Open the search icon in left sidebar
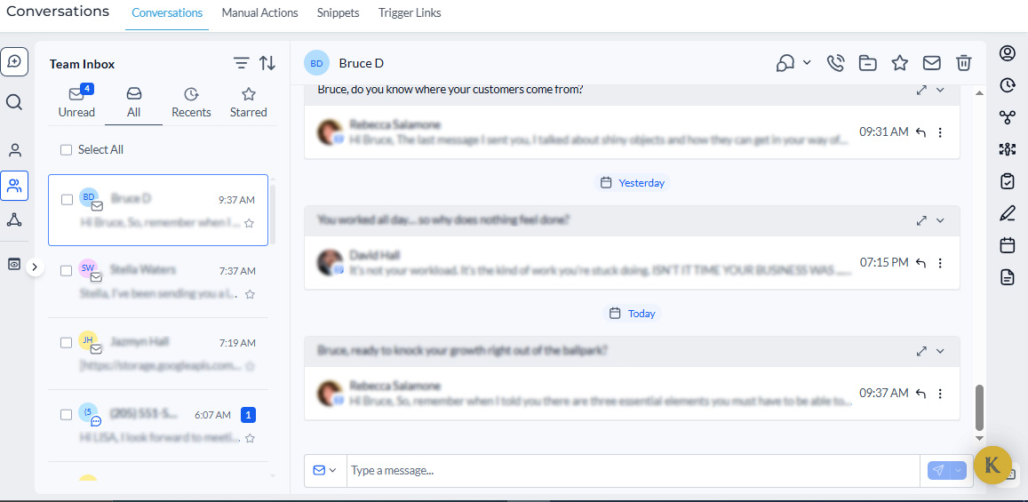This screenshot has width=1028, height=502. click(x=14, y=102)
